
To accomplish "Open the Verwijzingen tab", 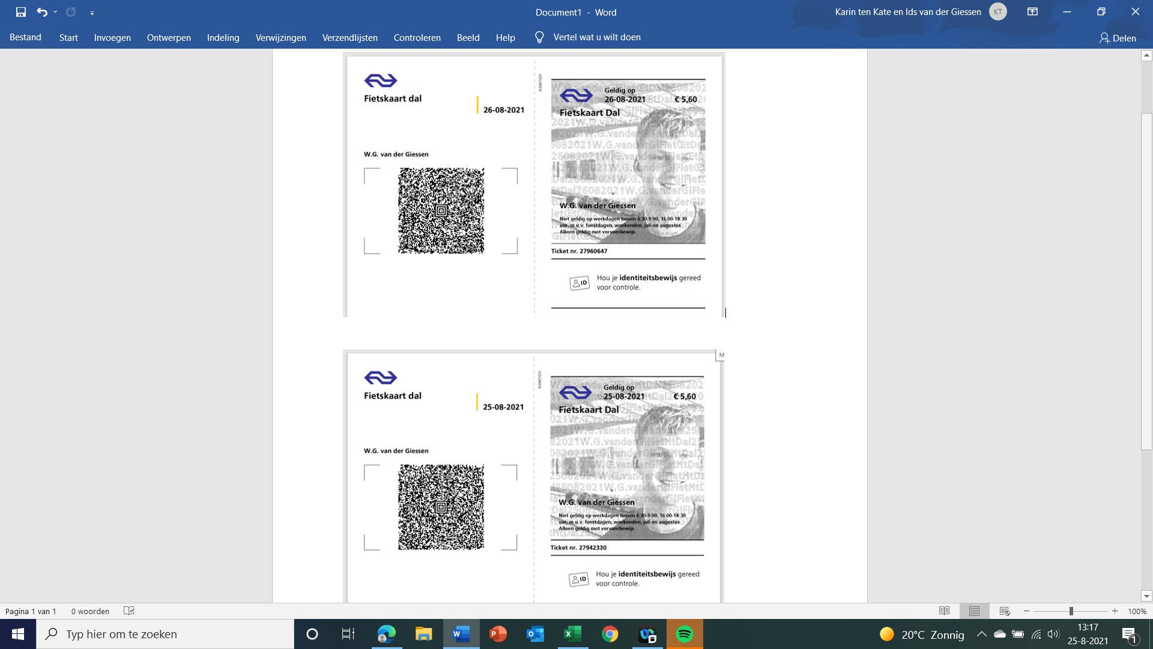I will point(280,37).
